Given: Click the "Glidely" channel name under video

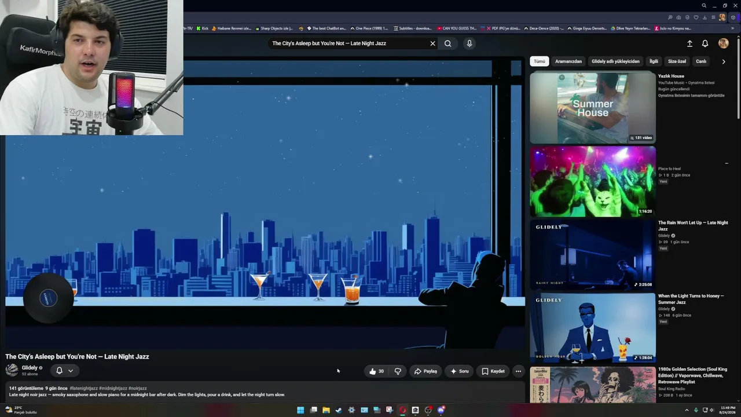Looking at the screenshot, I should point(30,368).
